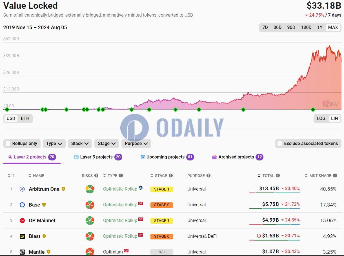Image resolution: width=344 pixels, height=256 pixels.
Task: Open the Type filter dropdown
Action: tap(54, 144)
